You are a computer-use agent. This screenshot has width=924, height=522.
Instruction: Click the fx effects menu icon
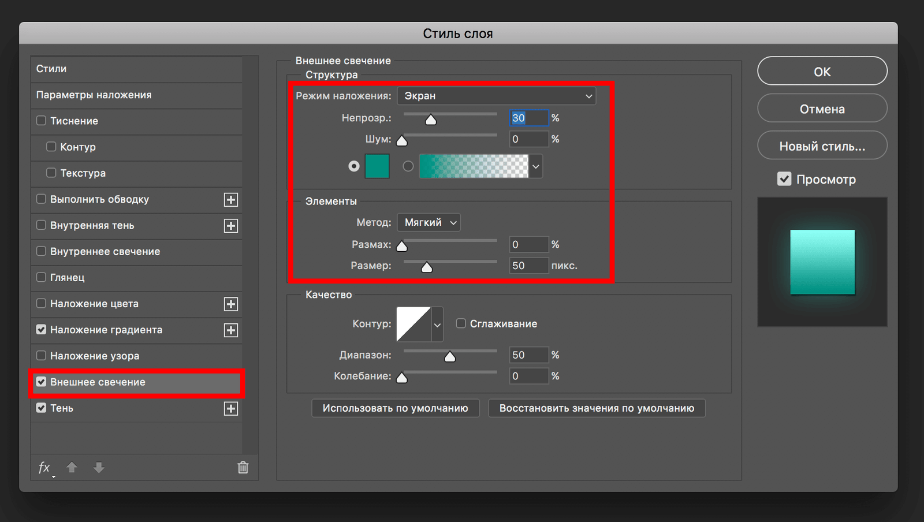(45, 468)
